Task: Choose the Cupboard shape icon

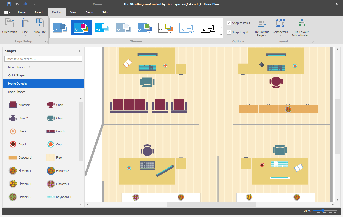Action: point(13,158)
